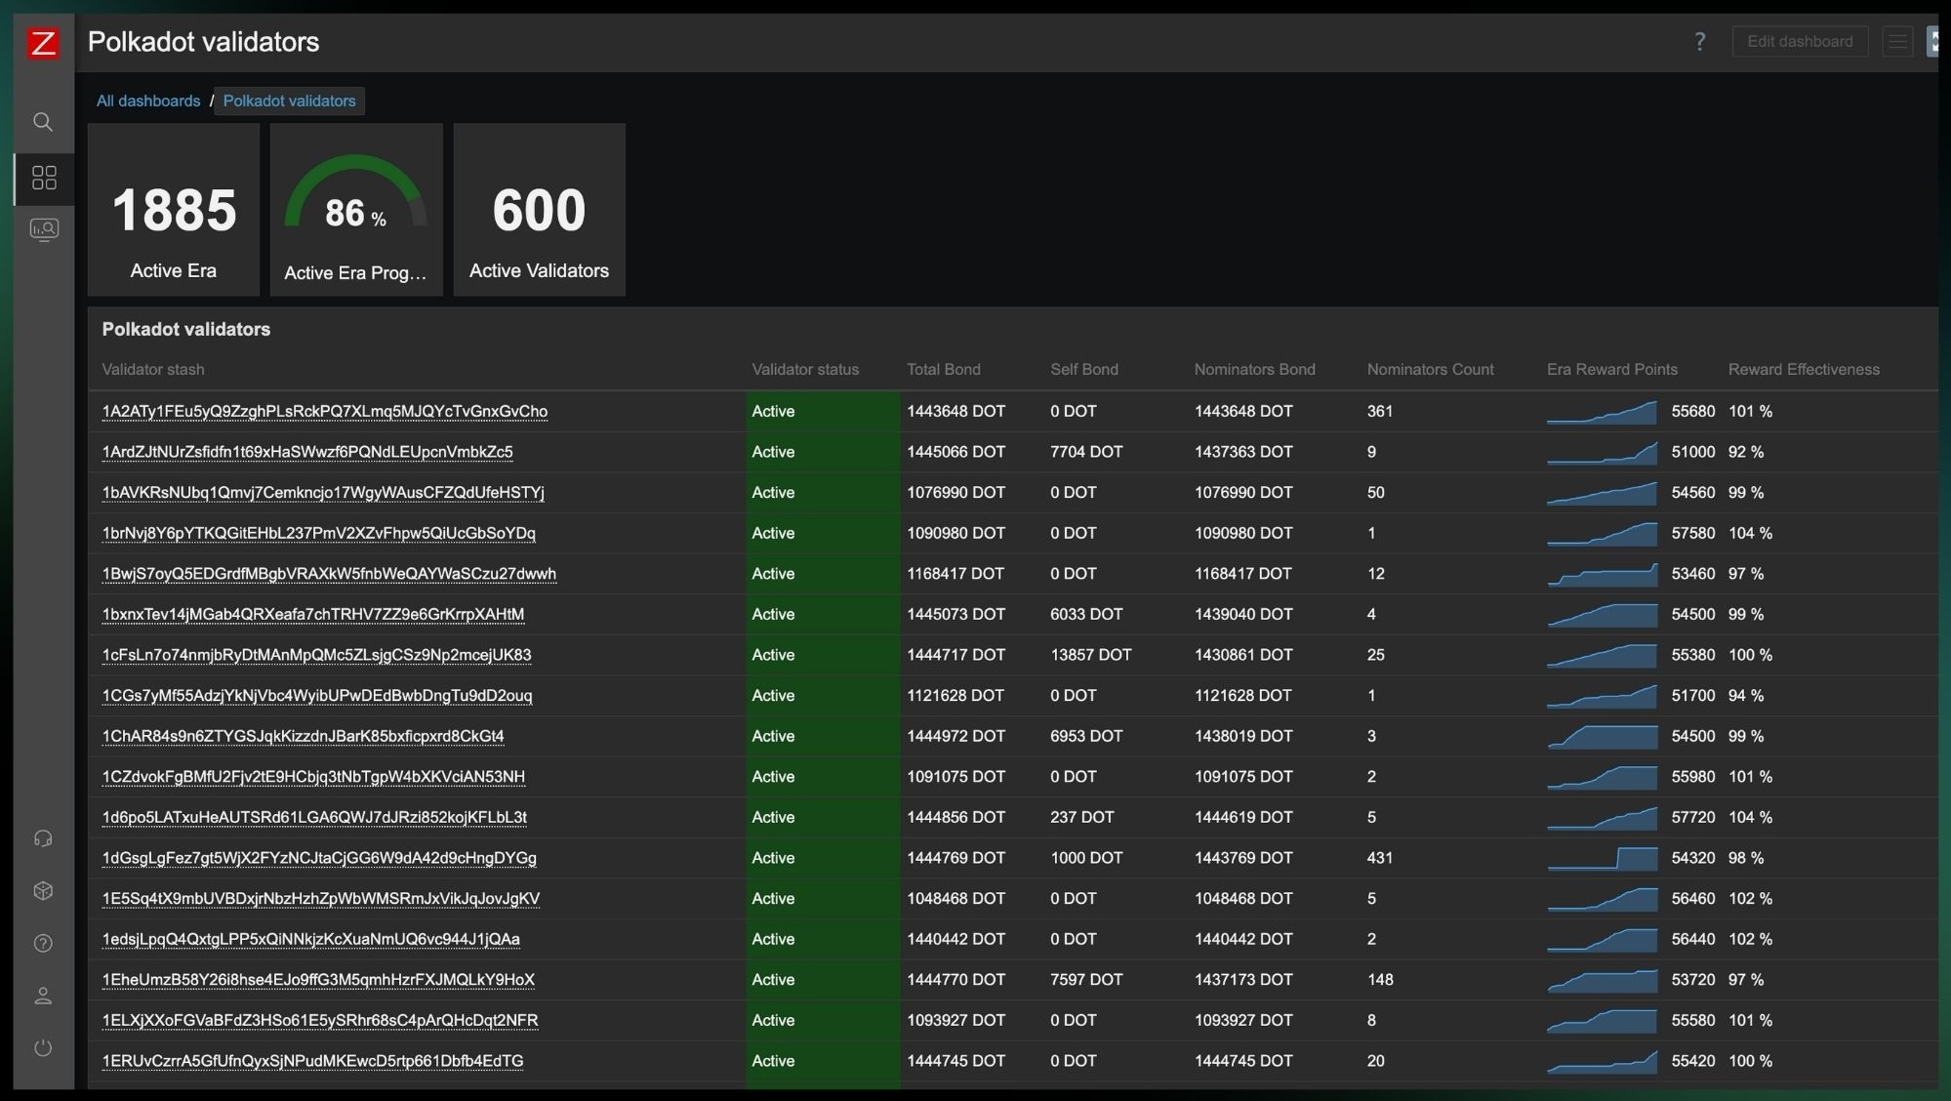Sort table by the Total Bond column
1951x1101 pixels.
click(x=944, y=369)
